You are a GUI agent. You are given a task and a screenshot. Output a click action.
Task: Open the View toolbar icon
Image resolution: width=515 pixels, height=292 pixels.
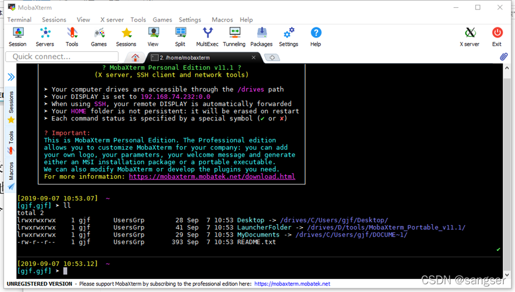153,37
